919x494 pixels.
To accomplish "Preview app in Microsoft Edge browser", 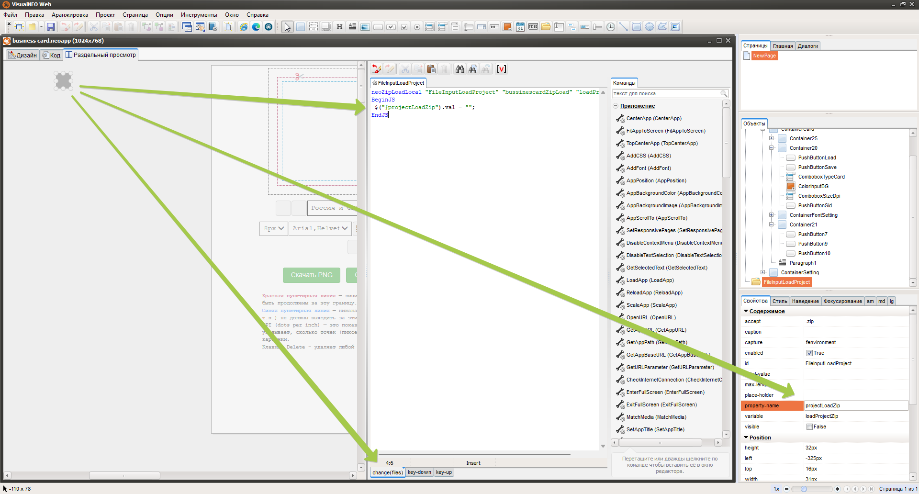I will [256, 27].
